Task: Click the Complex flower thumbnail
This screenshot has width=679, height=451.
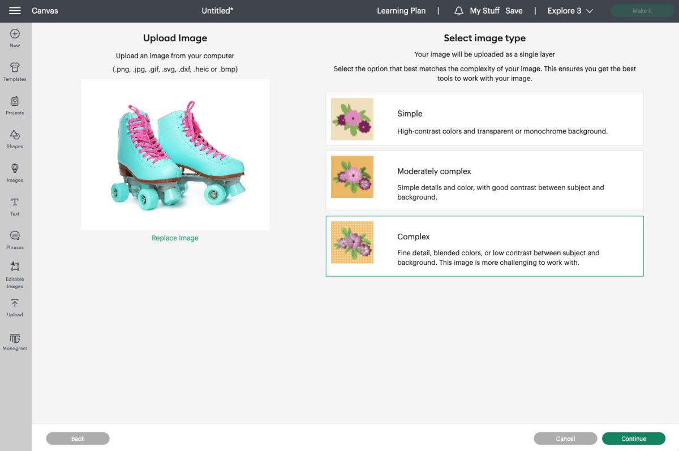Action: tap(352, 242)
